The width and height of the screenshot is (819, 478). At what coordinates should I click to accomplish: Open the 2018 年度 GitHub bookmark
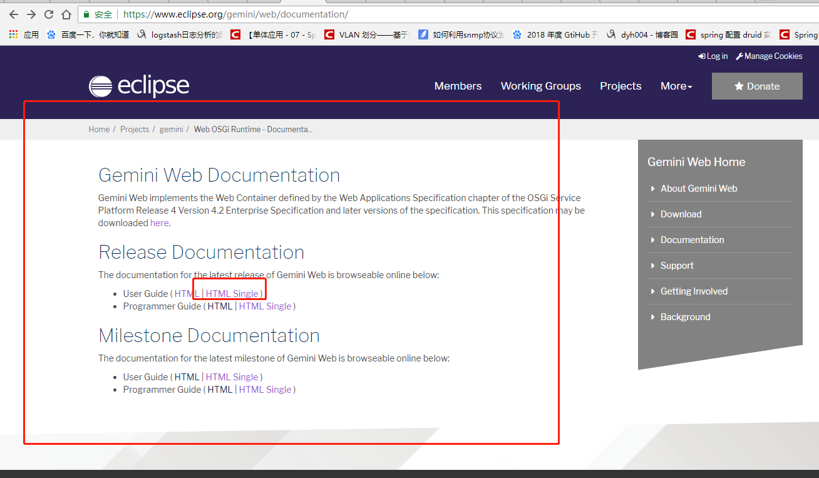click(555, 34)
